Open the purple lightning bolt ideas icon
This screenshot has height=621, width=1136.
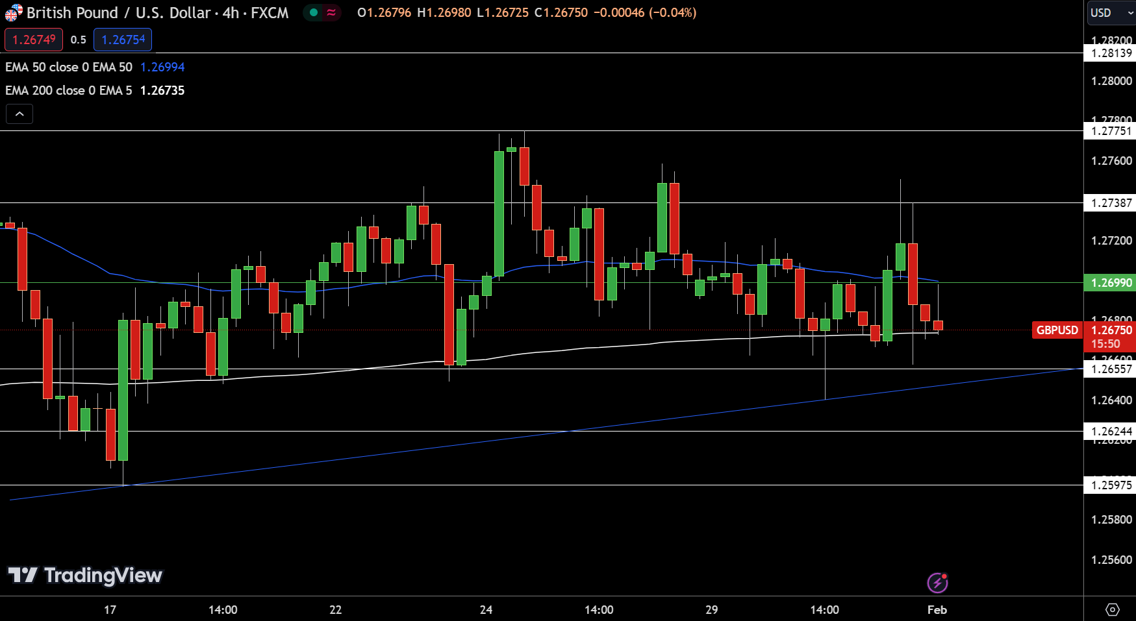937,583
